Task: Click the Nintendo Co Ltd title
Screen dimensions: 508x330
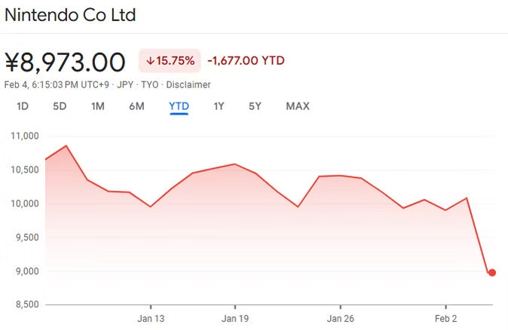Action: 70,15
